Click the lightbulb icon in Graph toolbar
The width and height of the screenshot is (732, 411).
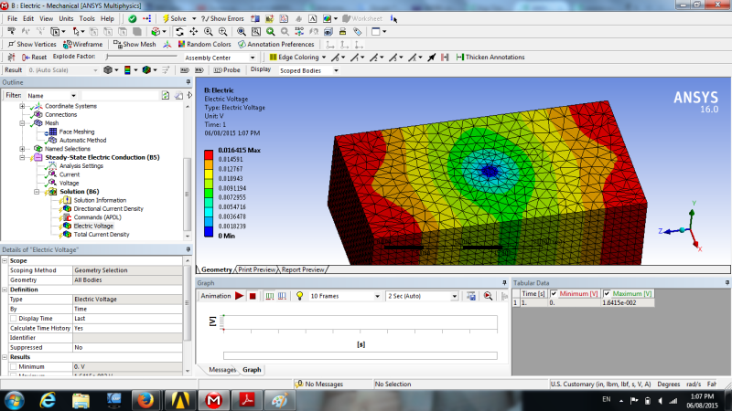[x=300, y=296]
